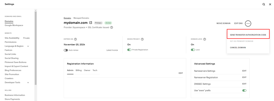Expand Language & Region chevron

[x=28, y=46]
